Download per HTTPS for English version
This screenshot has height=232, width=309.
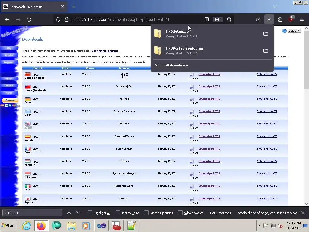[x=209, y=124]
